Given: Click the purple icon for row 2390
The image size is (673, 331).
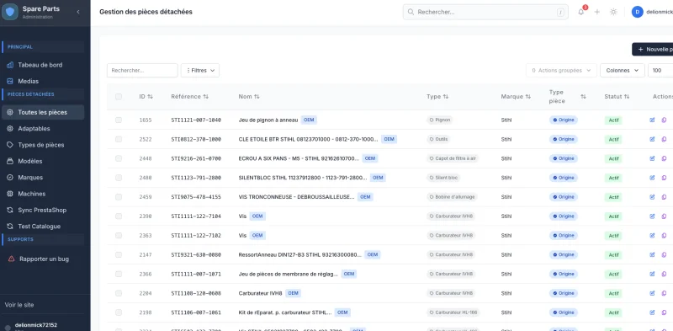Looking at the screenshot, I should point(664,216).
